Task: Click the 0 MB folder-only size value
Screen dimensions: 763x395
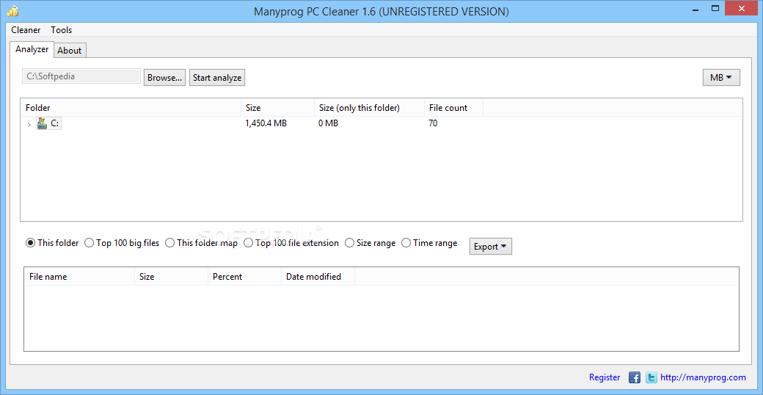Action: (x=329, y=123)
